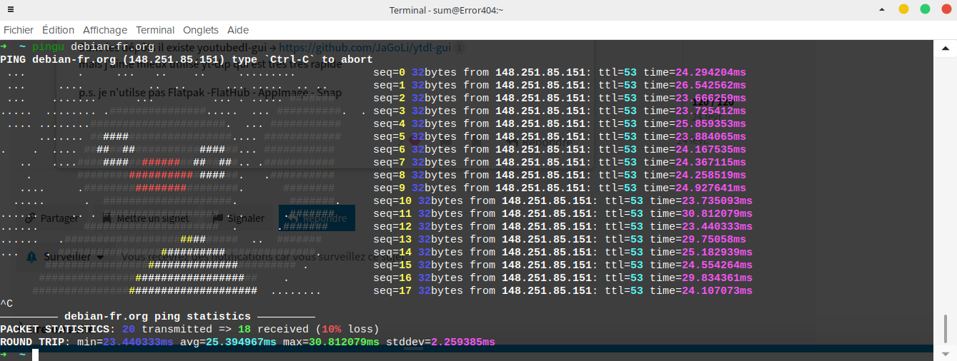Click the scrollbar up arrow
Screen dimensions: 957x361
point(945,48)
